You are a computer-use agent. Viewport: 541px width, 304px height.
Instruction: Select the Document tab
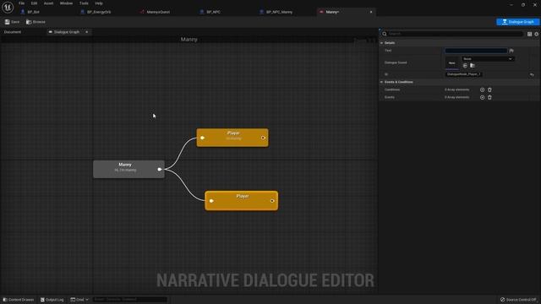coord(13,32)
